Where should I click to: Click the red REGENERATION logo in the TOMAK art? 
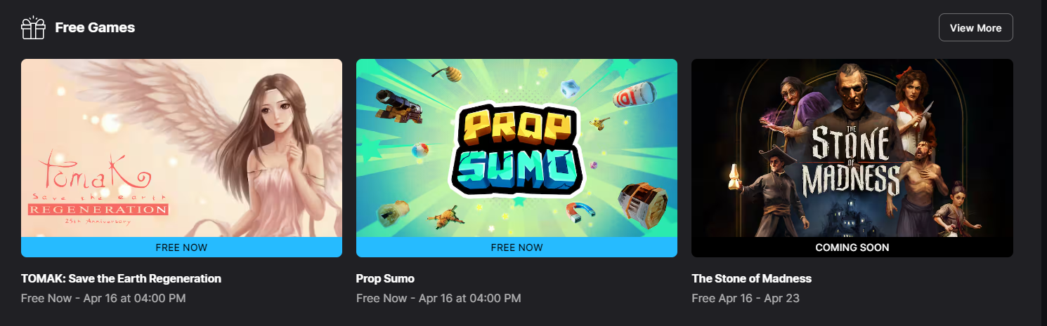98,209
